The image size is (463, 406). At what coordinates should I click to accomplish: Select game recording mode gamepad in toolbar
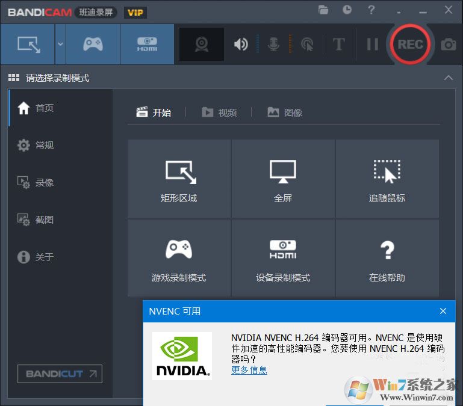(93, 45)
